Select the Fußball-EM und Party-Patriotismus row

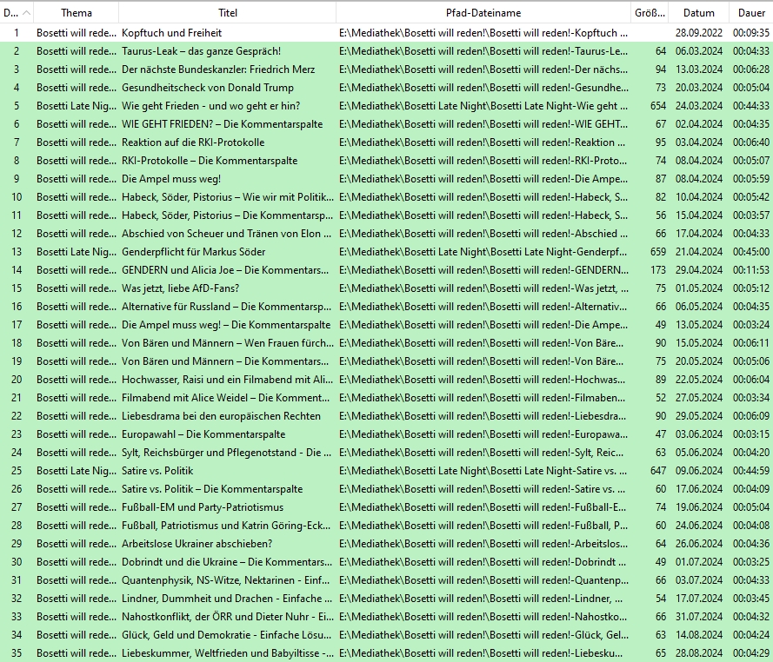tap(202, 506)
